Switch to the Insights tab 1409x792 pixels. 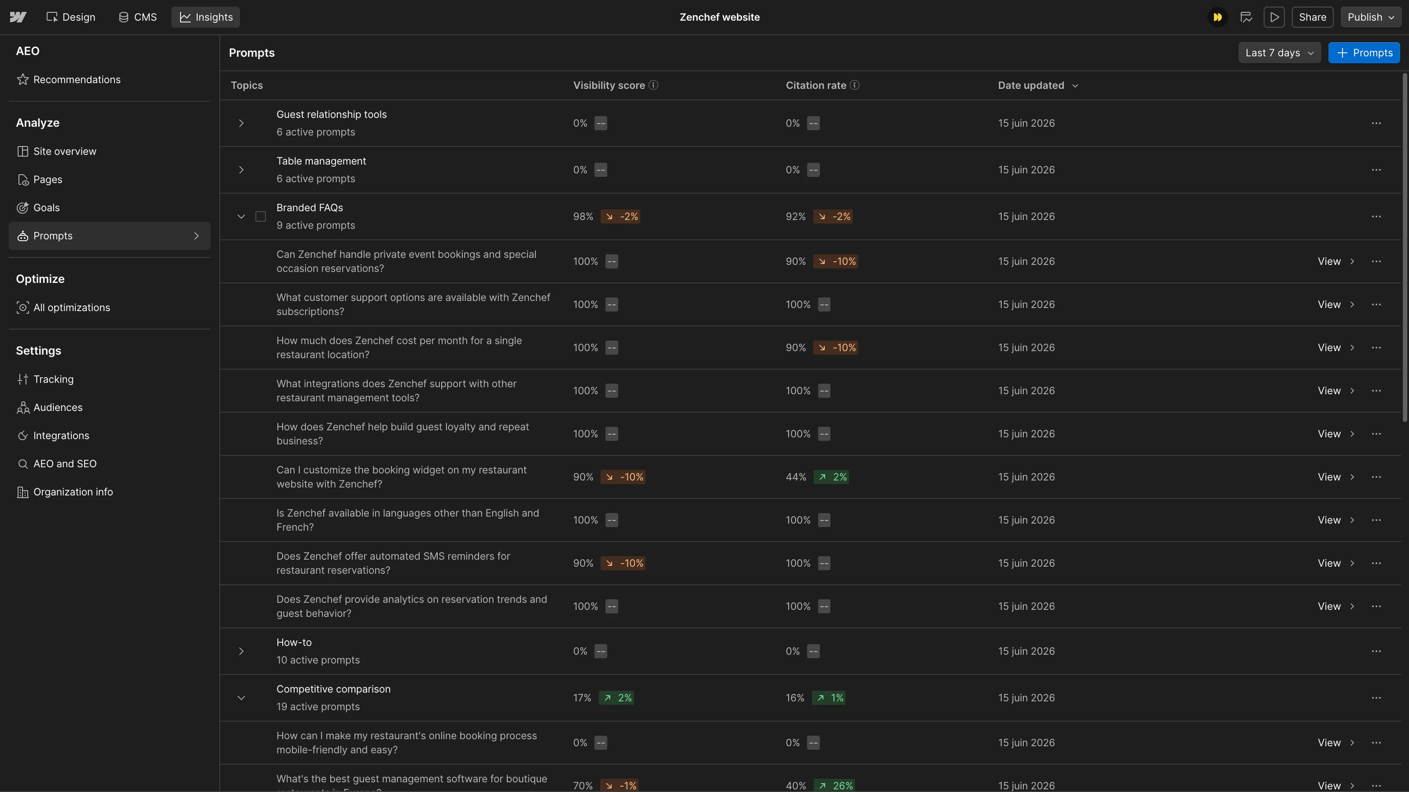(206, 17)
